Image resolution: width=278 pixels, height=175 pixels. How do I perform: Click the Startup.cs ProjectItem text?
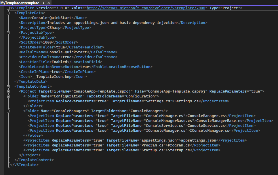tap(179, 150)
